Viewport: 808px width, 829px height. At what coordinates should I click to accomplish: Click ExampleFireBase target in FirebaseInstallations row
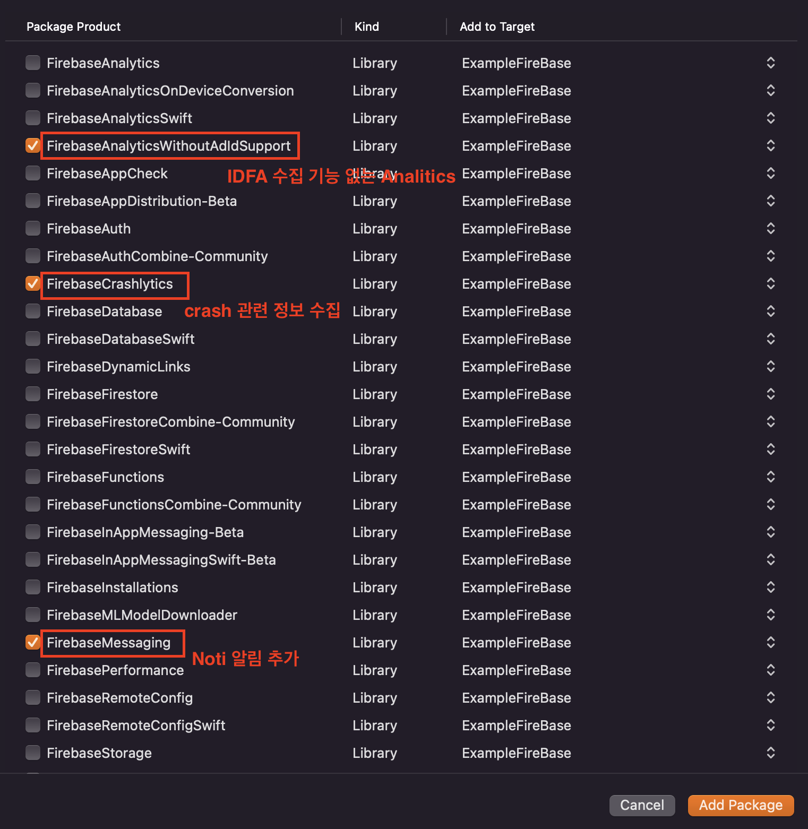pos(517,588)
